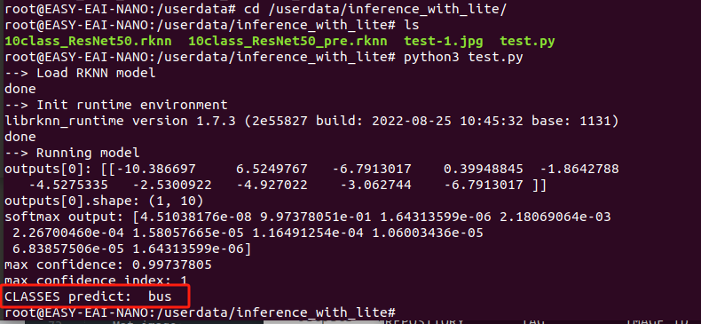The width and height of the screenshot is (701, 324).
Task: Click the max confidence: 0.99737805 line
Action: pos(108,265)
